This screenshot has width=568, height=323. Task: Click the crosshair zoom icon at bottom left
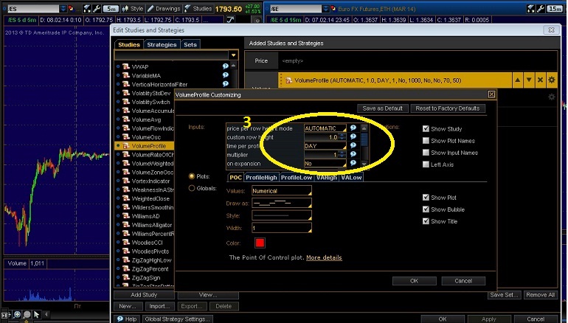(x=17, y=315)
